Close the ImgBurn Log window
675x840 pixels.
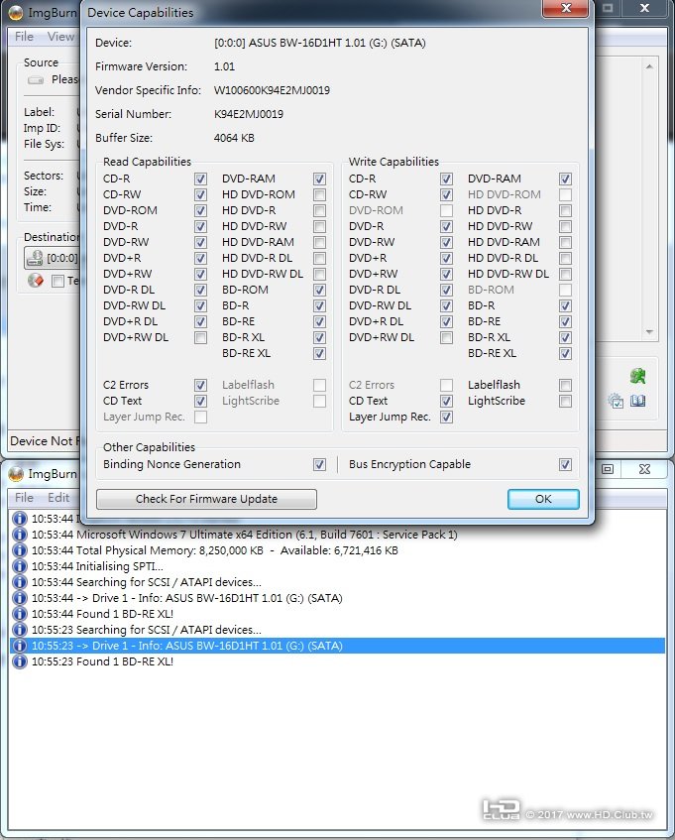(644, 469)
